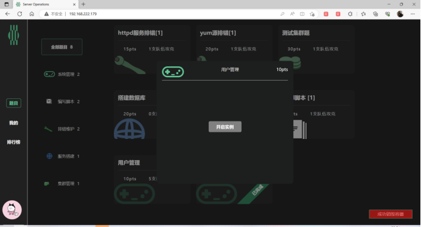The image size is (421, 227).
Task: Switch to the 题目 sidebar tab
Action: (14, 103)
